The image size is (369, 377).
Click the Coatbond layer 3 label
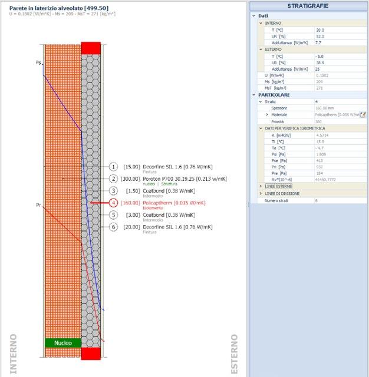(169, 191)
